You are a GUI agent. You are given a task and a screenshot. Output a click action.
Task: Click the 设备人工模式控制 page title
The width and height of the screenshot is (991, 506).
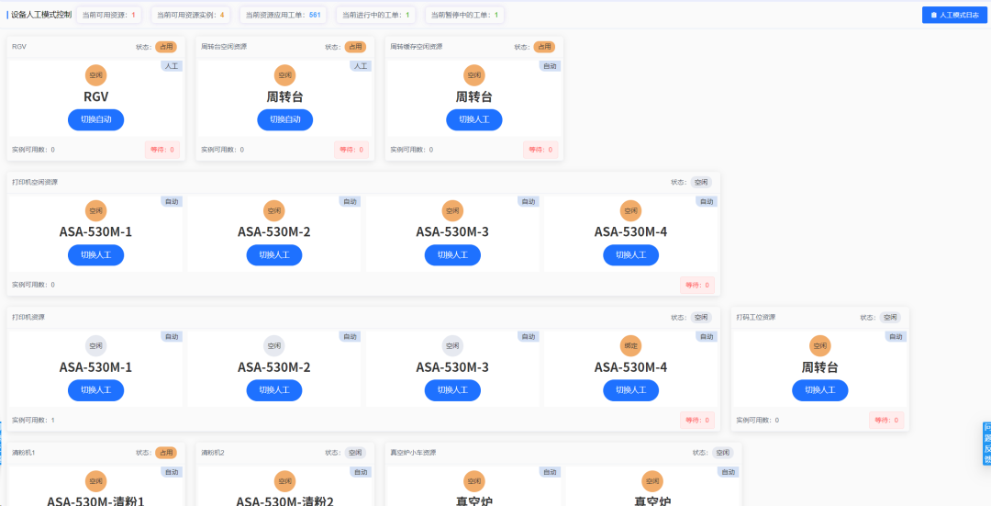coord(41,15)
